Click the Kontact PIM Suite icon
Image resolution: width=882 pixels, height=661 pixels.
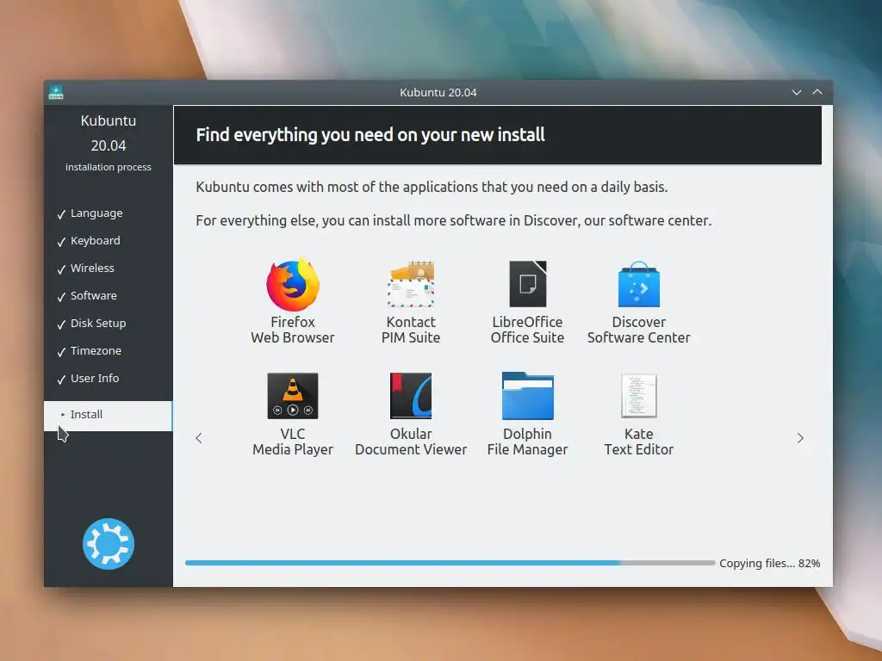point(411,284)
